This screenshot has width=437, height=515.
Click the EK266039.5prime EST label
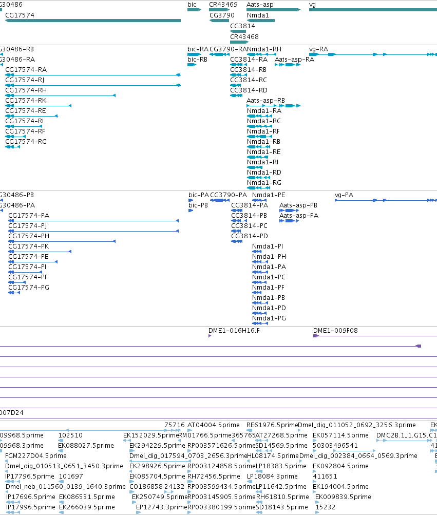(x=87, y=507)
